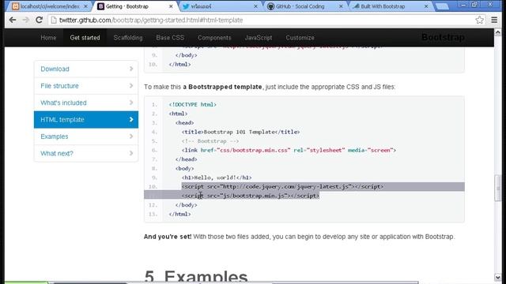Click the Bootstrap brand link
Screen dimensions: 506x284
tap(443, 37)
